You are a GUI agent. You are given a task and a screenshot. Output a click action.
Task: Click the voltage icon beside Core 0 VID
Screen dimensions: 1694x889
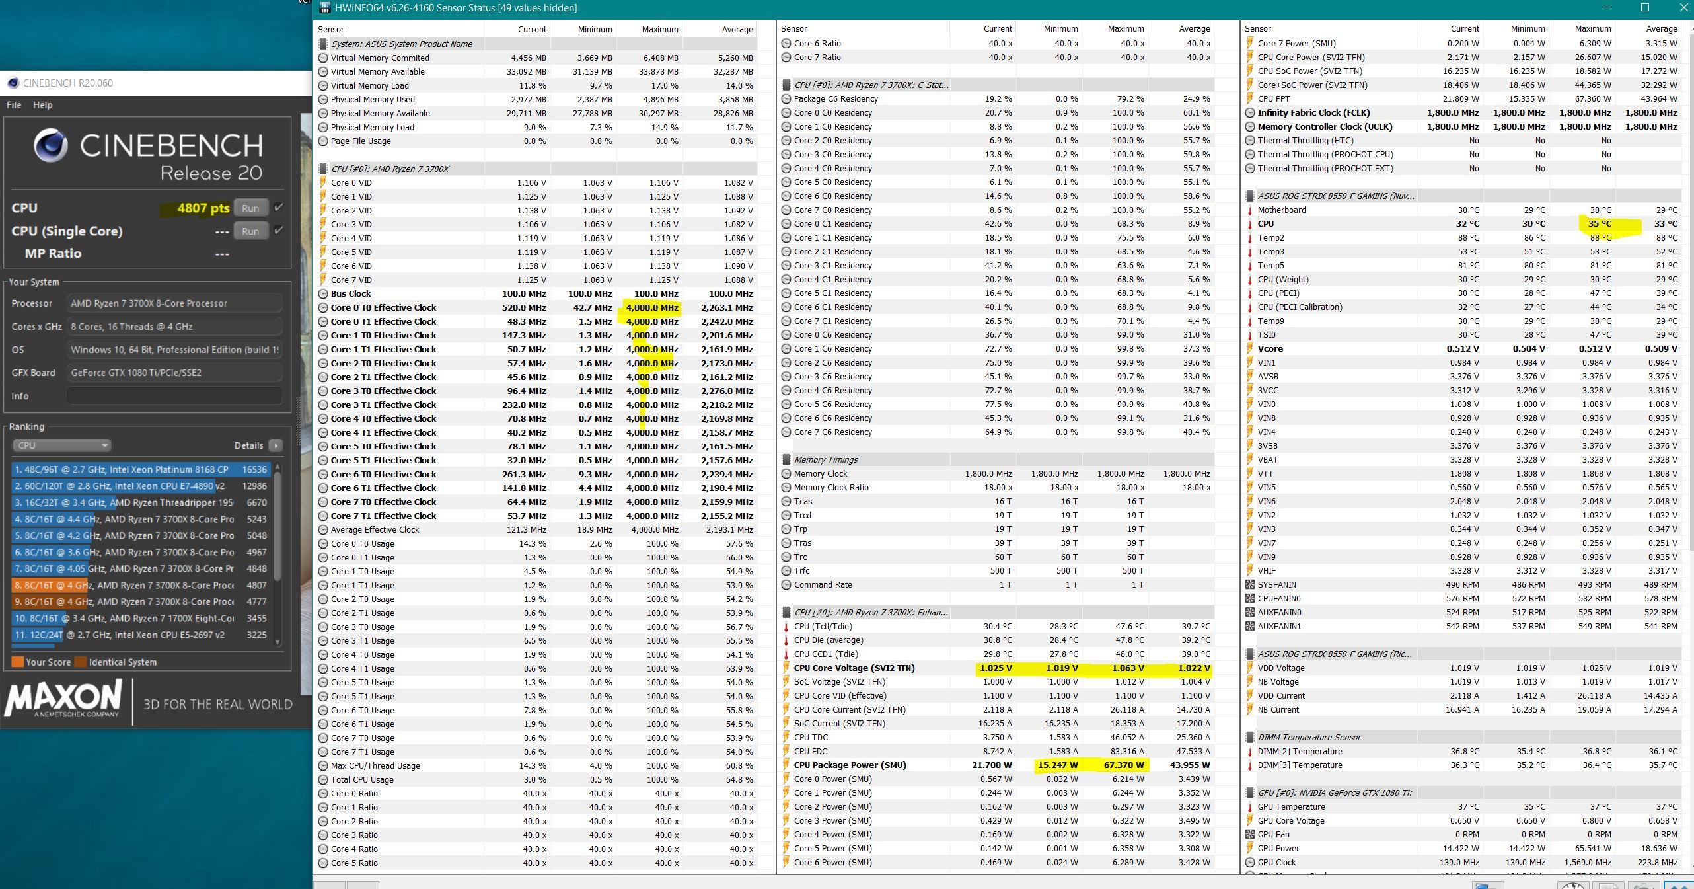pos(323,182)
